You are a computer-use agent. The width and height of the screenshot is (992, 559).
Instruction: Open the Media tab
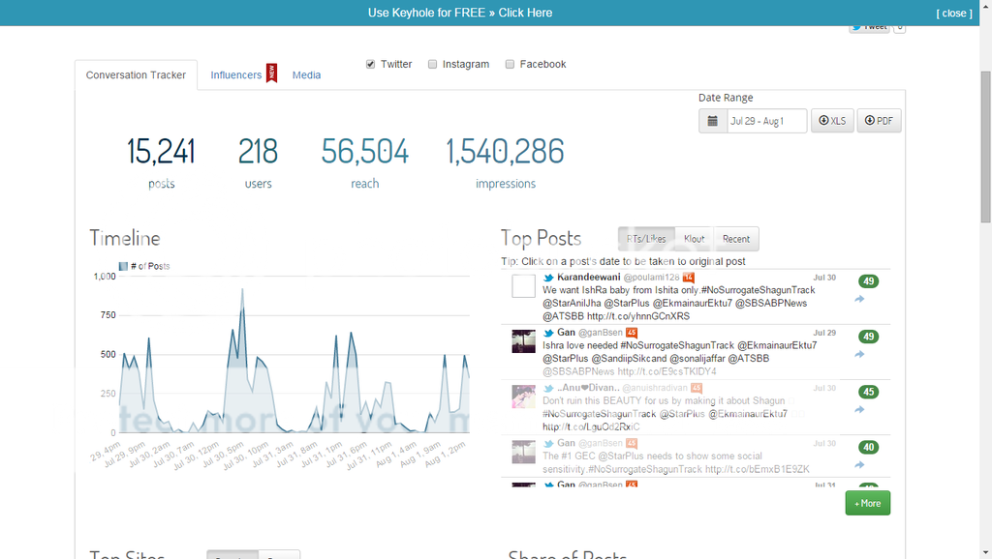[x=306, y=75]
